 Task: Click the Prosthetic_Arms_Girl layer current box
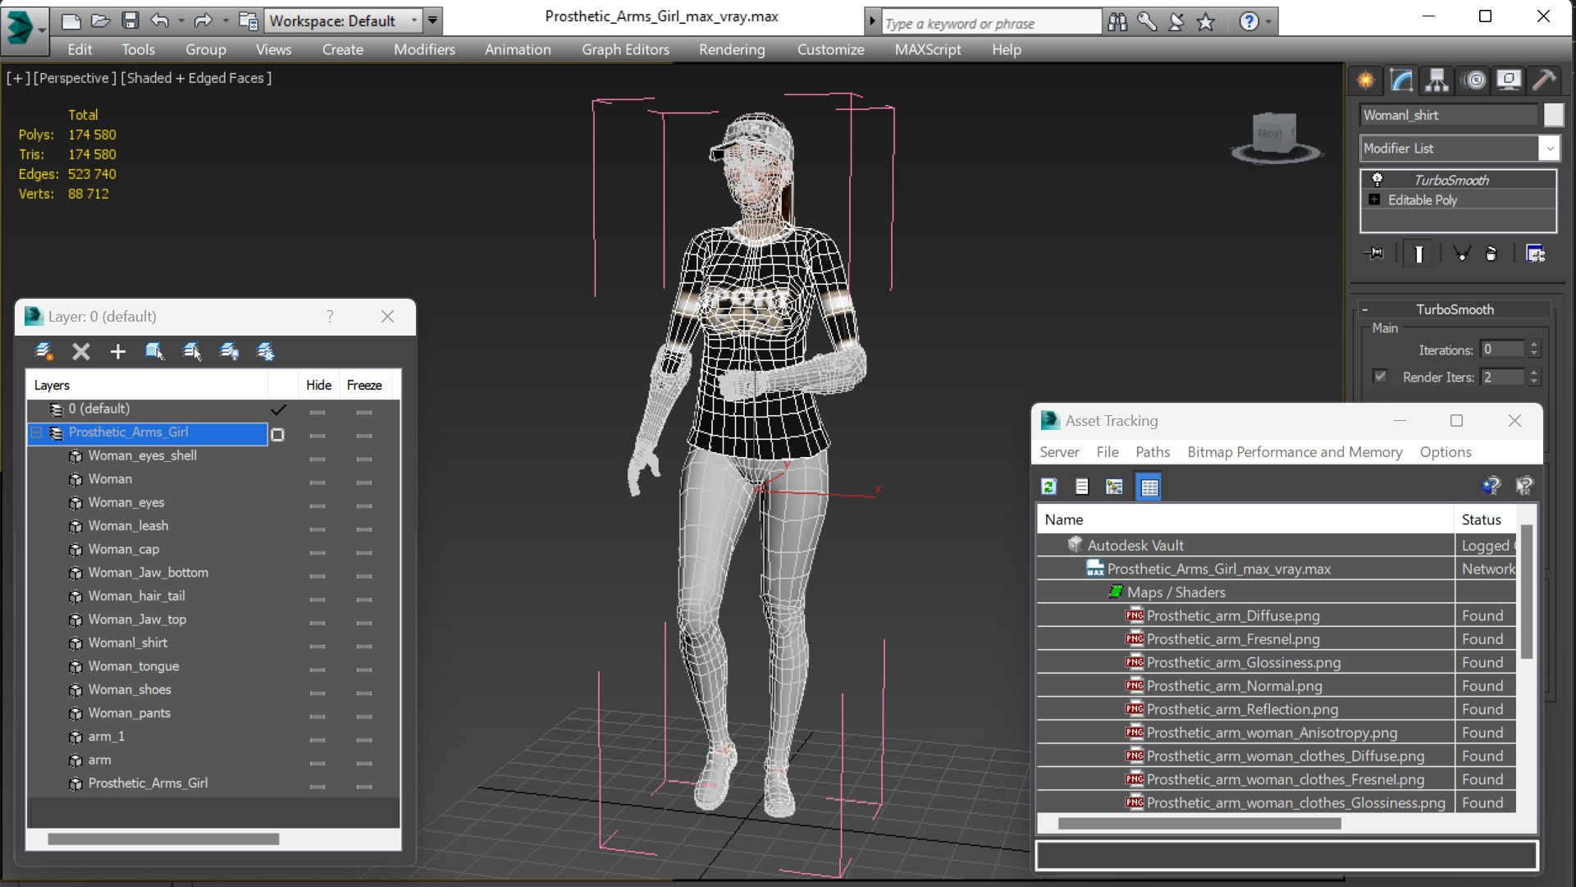(278, 434)
